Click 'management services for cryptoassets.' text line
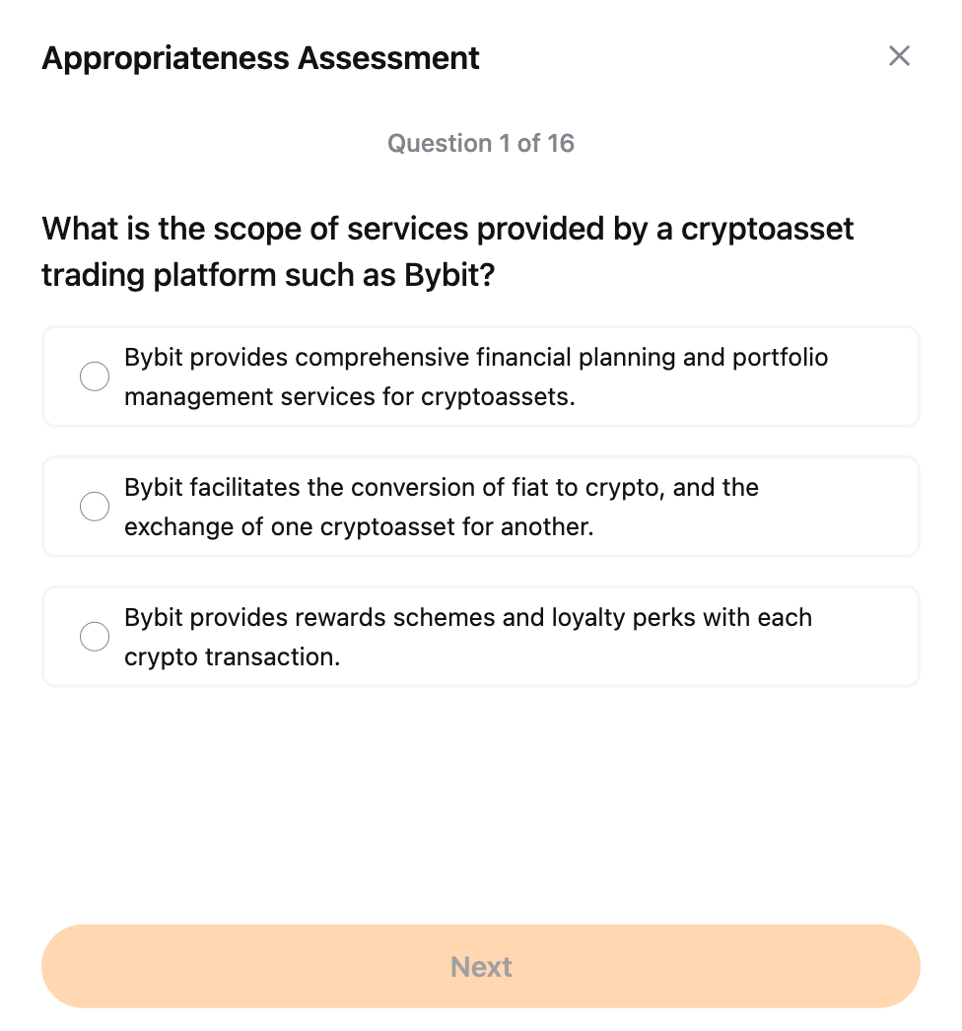 (x=349, y=397)
